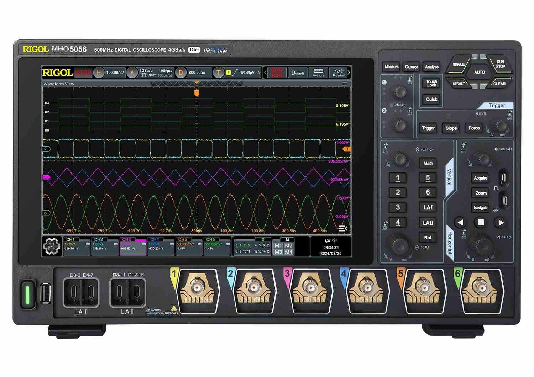Open the hardware Cursor menu key
The image size is (534, 377).
(x=412, y=67)
